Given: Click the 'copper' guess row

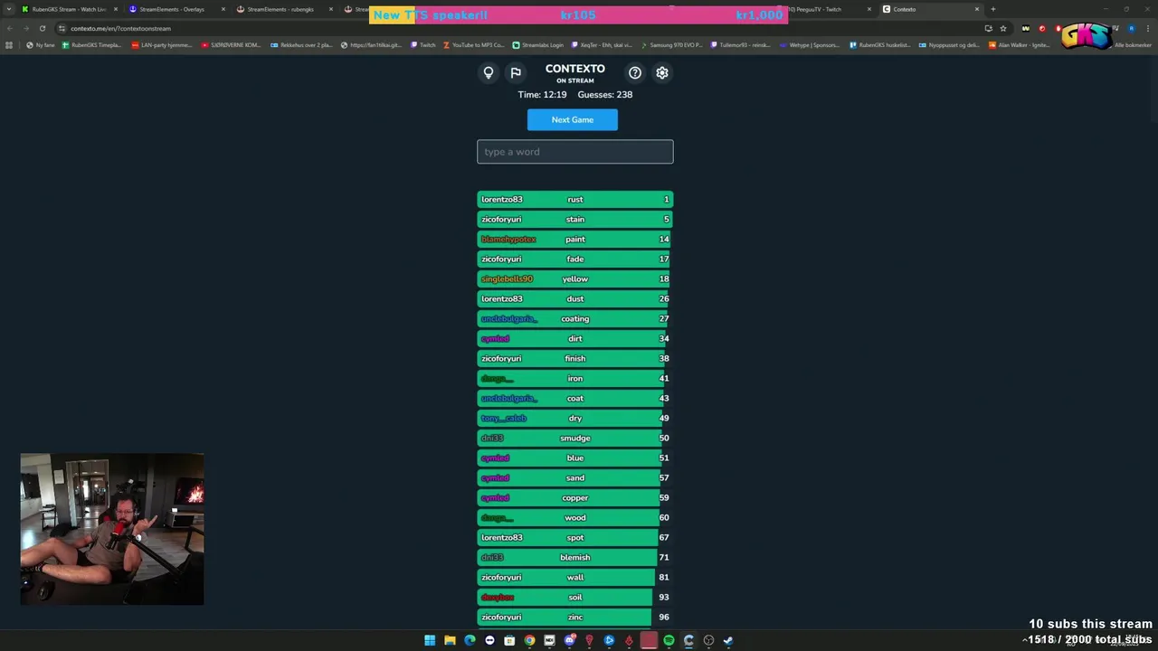Looking at the screenshot, I should click(575, 497).
